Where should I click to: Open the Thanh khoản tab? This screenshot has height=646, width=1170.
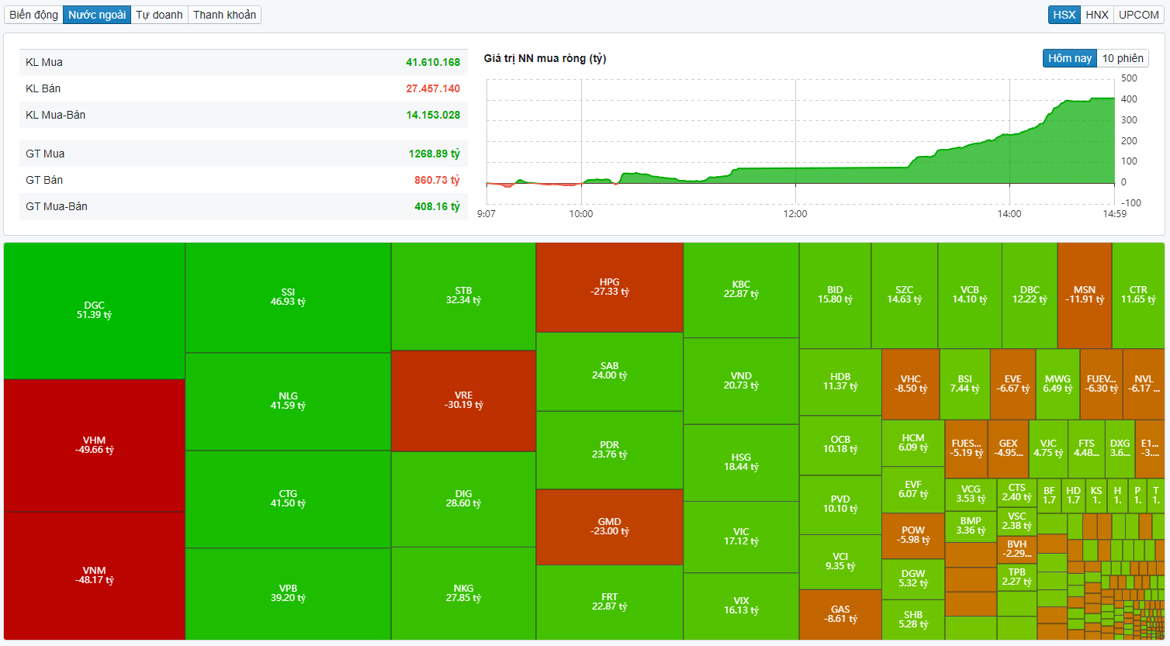pyautogui.click(x=224, y=15)
